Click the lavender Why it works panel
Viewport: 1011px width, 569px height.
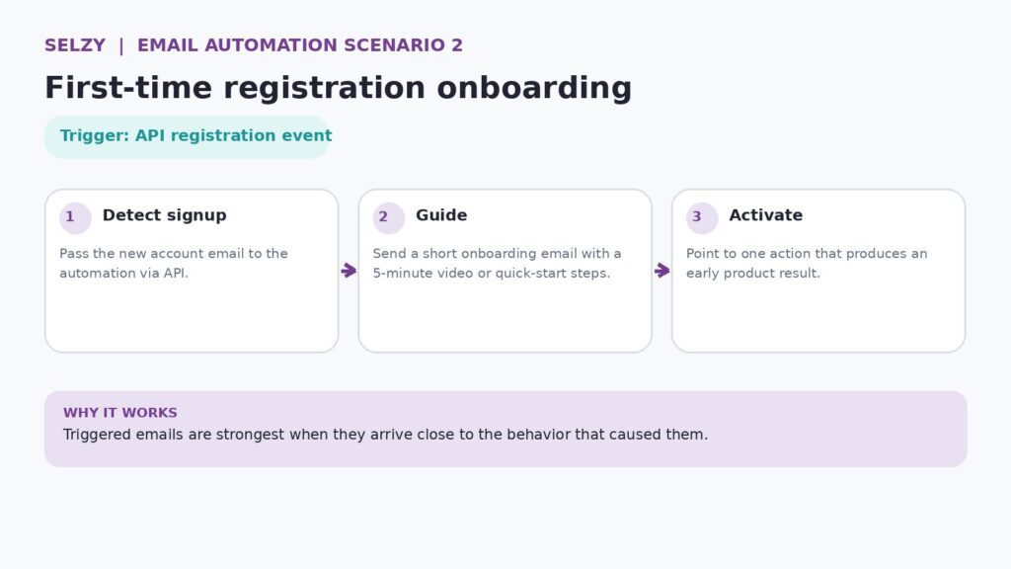coord(505,429)
